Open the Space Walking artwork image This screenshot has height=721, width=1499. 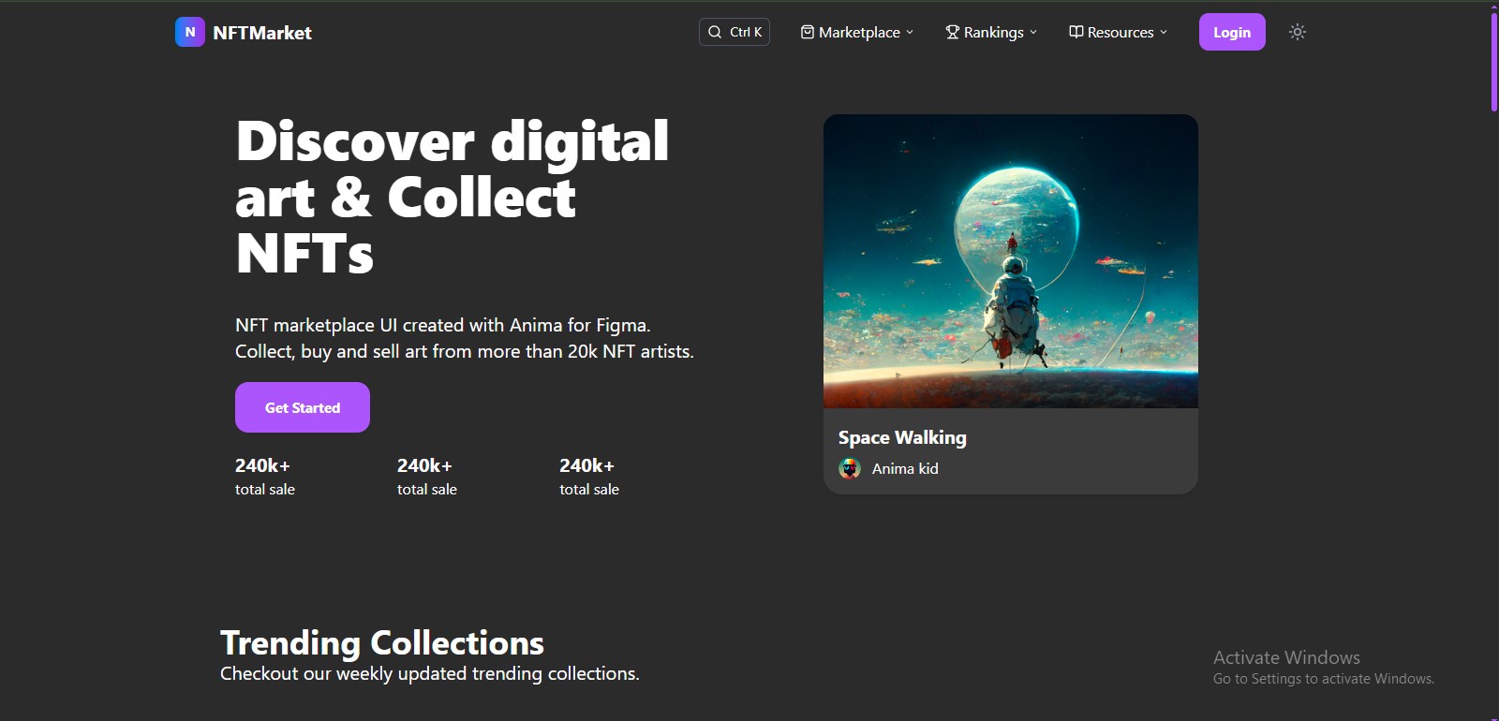pyautogui.click(x=1011, y=261)
